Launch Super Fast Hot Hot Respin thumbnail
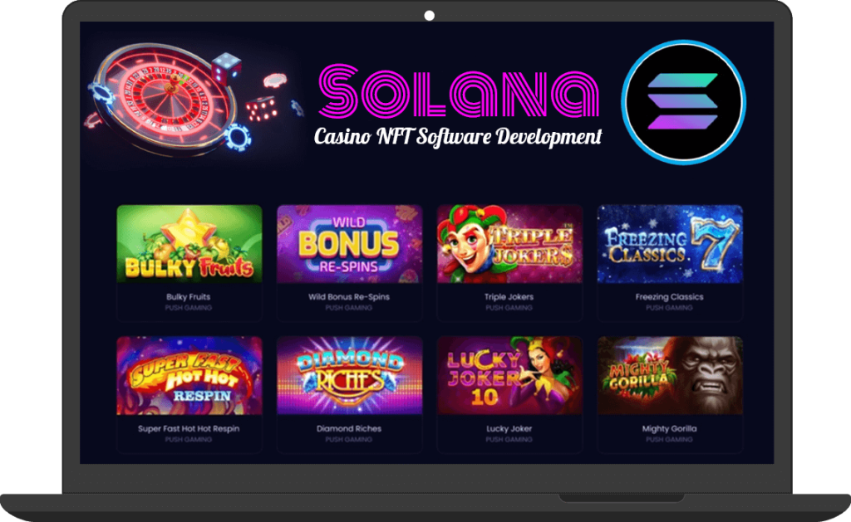 point(189,376)
